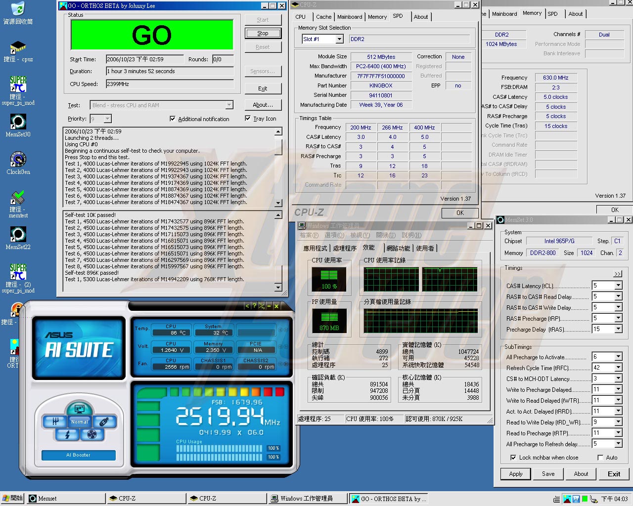Click the Stop button in Orthos

[263, 33]
